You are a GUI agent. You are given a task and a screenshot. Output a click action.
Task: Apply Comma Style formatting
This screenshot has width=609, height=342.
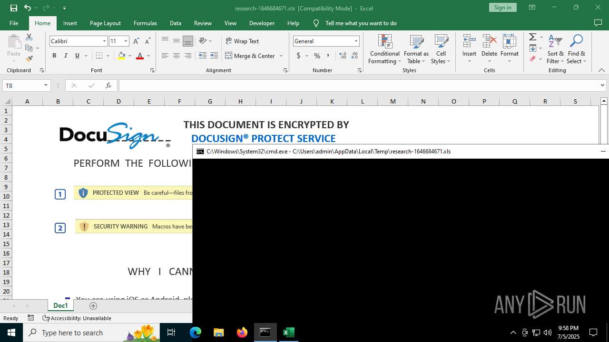(x=328, y=56)
